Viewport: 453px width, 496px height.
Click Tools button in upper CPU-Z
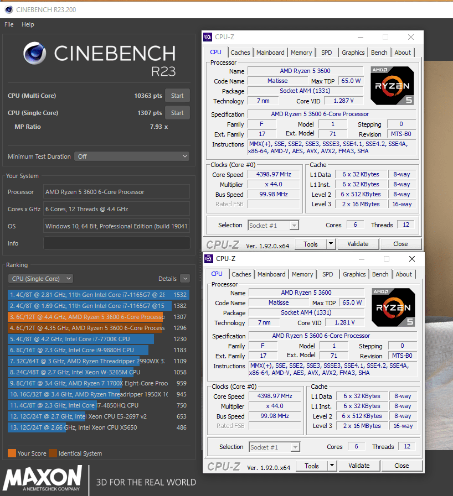[x=311, y=244]
